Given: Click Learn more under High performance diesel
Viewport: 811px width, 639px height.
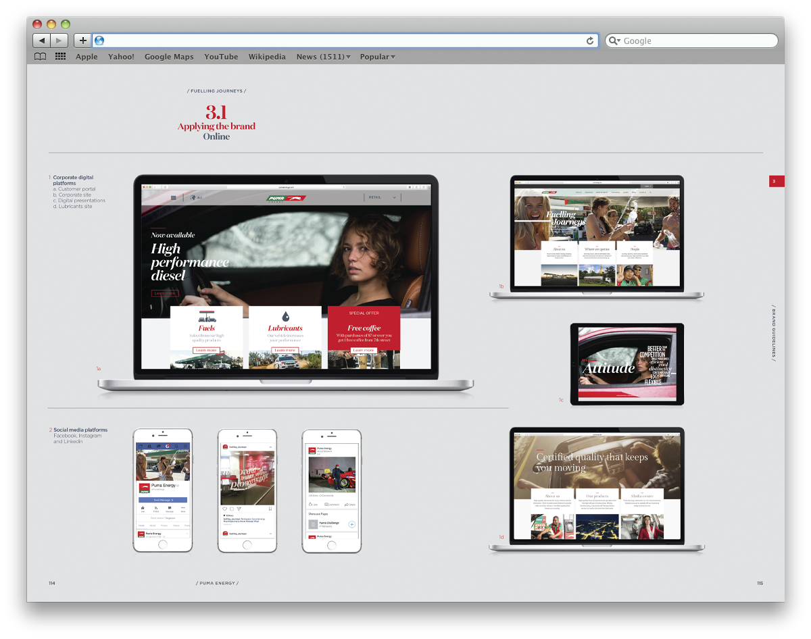Looking at the screenshot, I should [165, 293].
